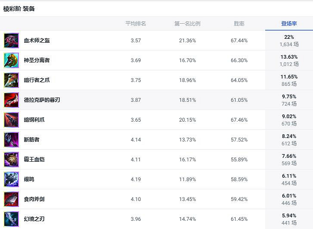Sort table by 第一名比例 column
Image resolution: width=313 pixels, height=229 pixels.
click(x=187, y=24)
